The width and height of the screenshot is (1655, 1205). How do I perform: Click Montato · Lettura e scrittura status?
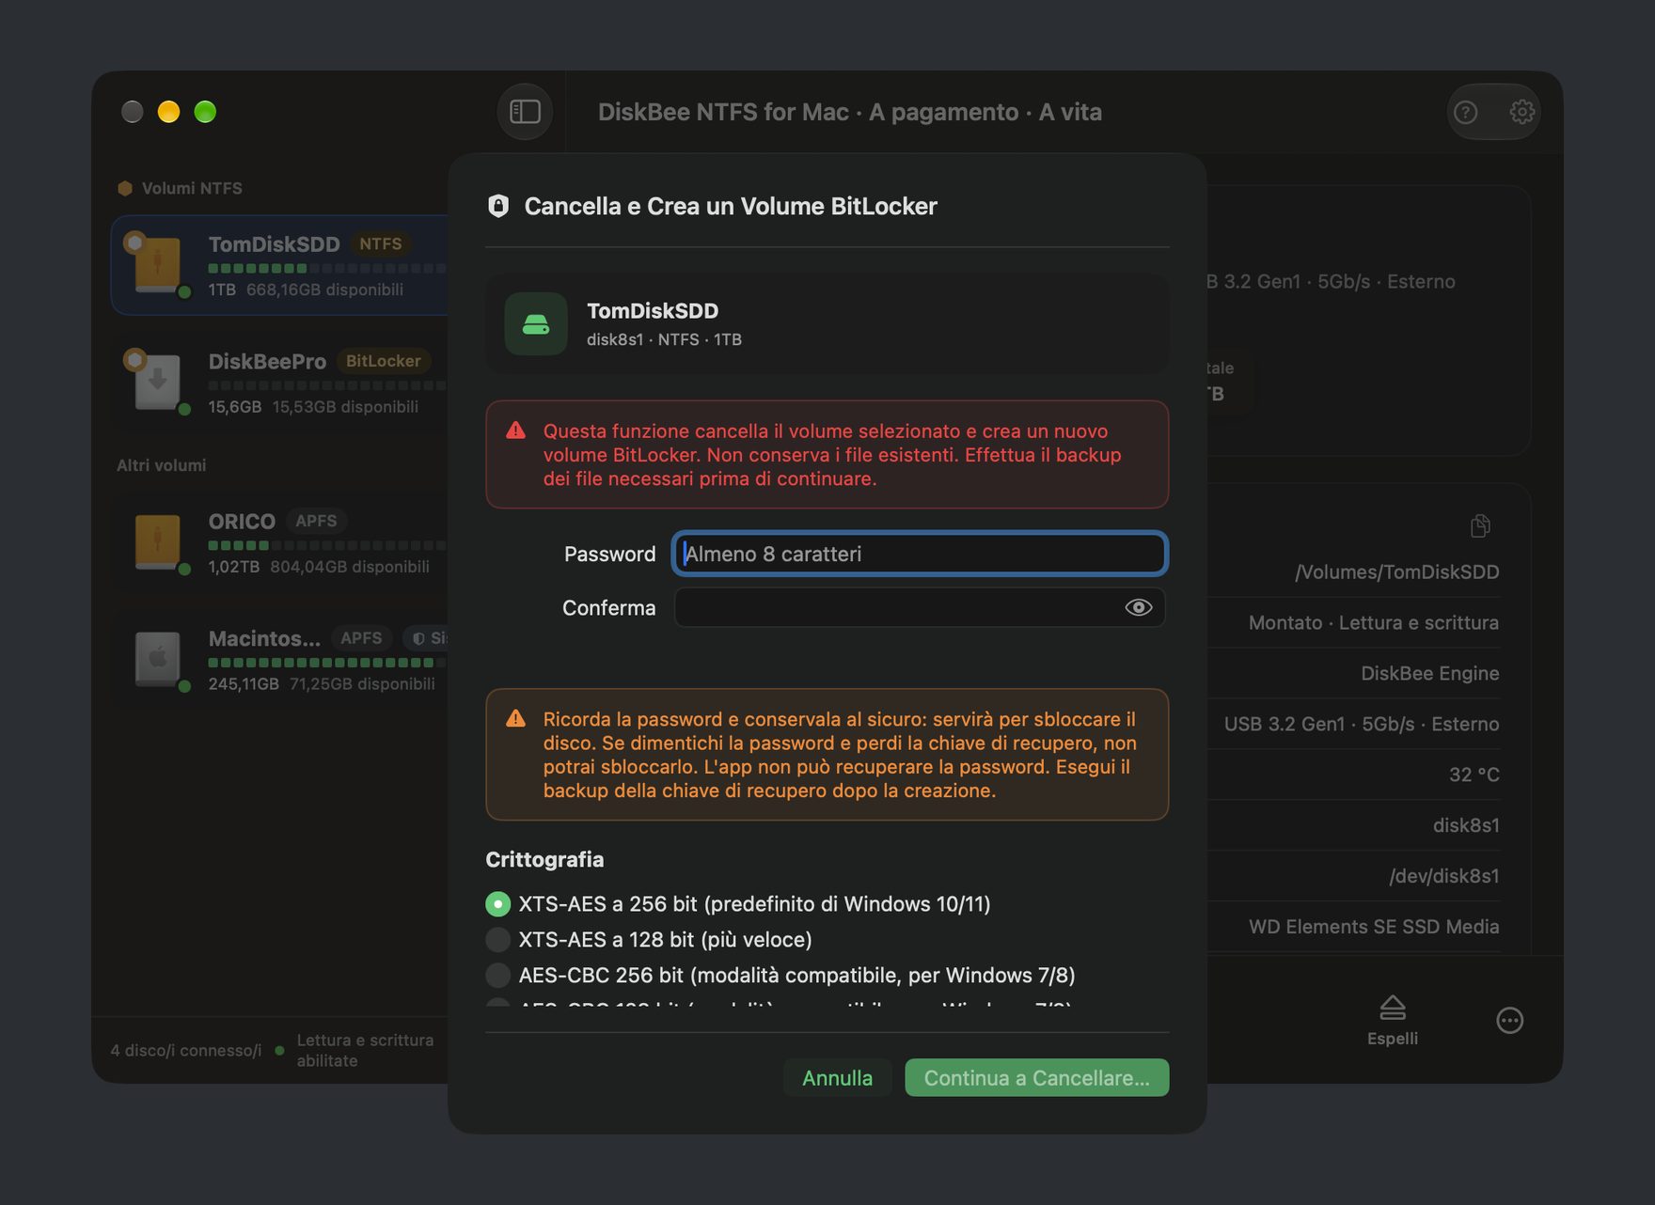point(1373,622)
